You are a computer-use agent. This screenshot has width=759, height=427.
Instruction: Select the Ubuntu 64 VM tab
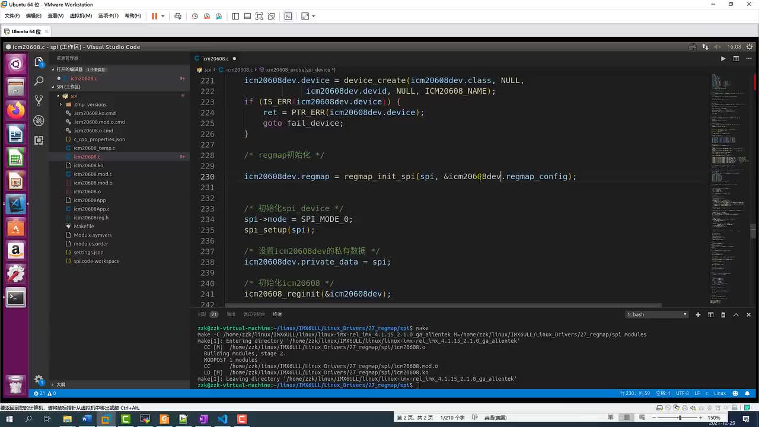(26, 31)
